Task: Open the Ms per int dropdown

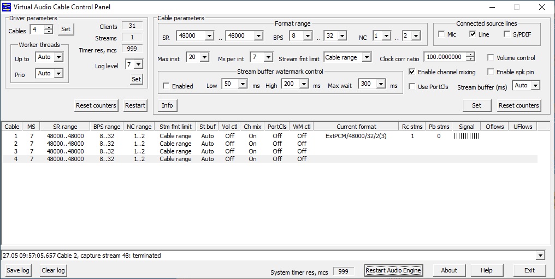Action: pos(269,57)
